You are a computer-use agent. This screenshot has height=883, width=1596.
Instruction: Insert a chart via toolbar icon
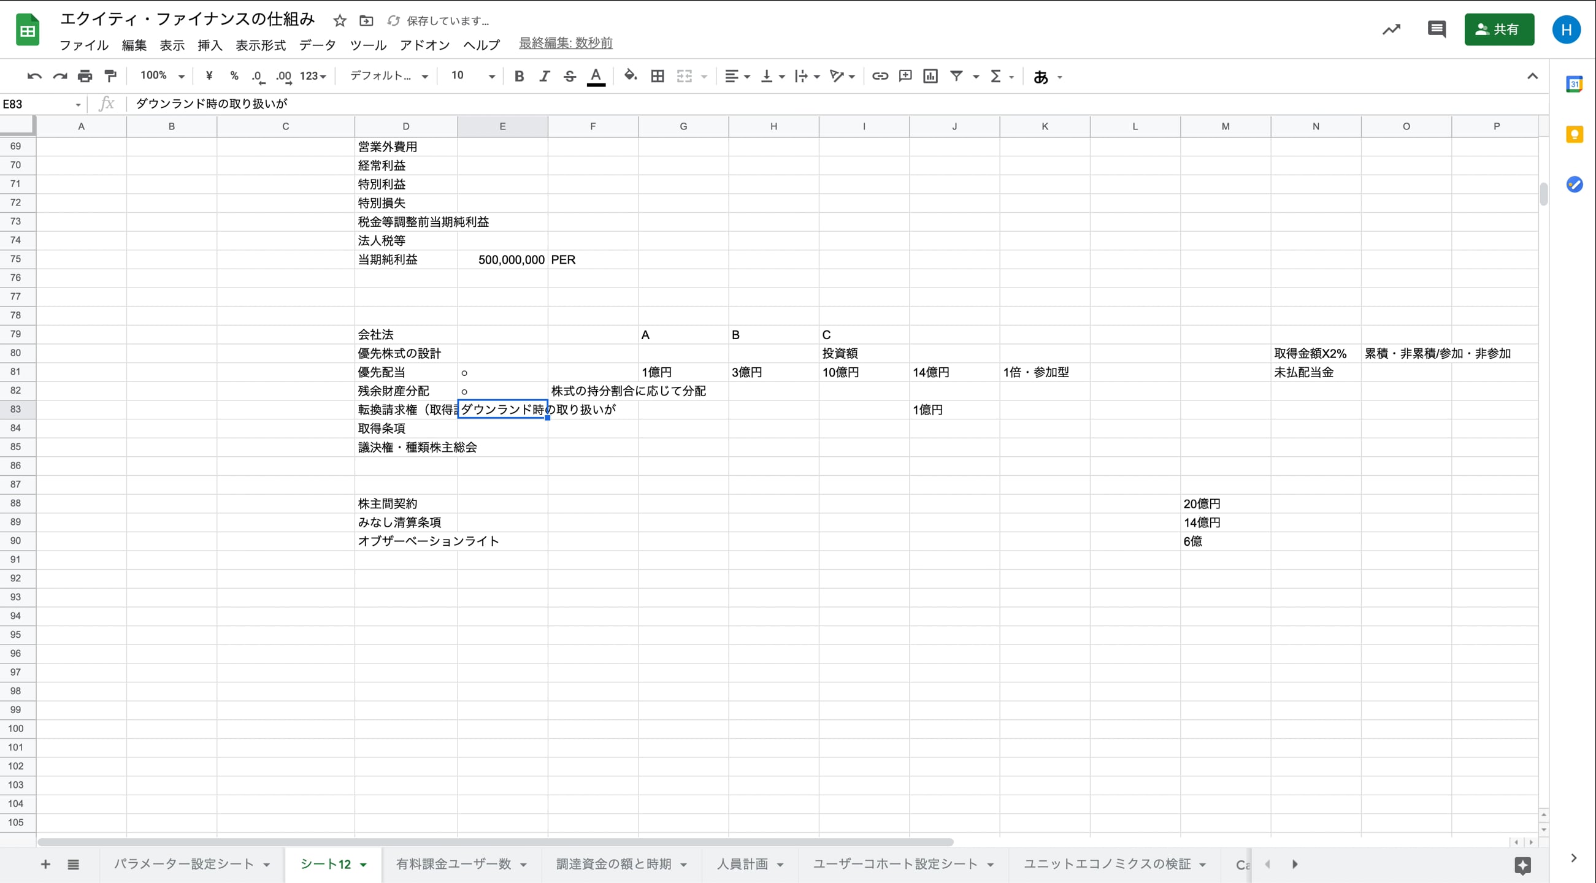pyautogui.click(x=930, y=76)
